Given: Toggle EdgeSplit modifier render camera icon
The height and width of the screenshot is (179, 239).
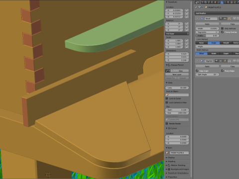Looking at the screenshot, I should pos(217,61).
